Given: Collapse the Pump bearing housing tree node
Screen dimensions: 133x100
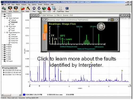Looking at the screenshot, I should (5, 32).
